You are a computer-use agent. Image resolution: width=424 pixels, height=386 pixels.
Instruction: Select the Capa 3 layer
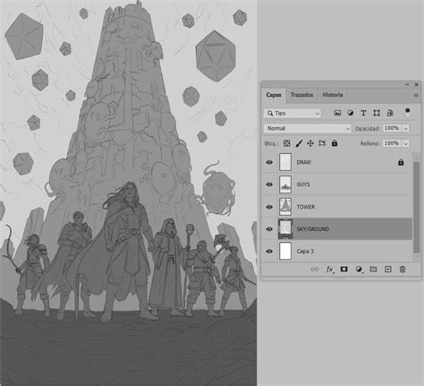tap(337, 251)
